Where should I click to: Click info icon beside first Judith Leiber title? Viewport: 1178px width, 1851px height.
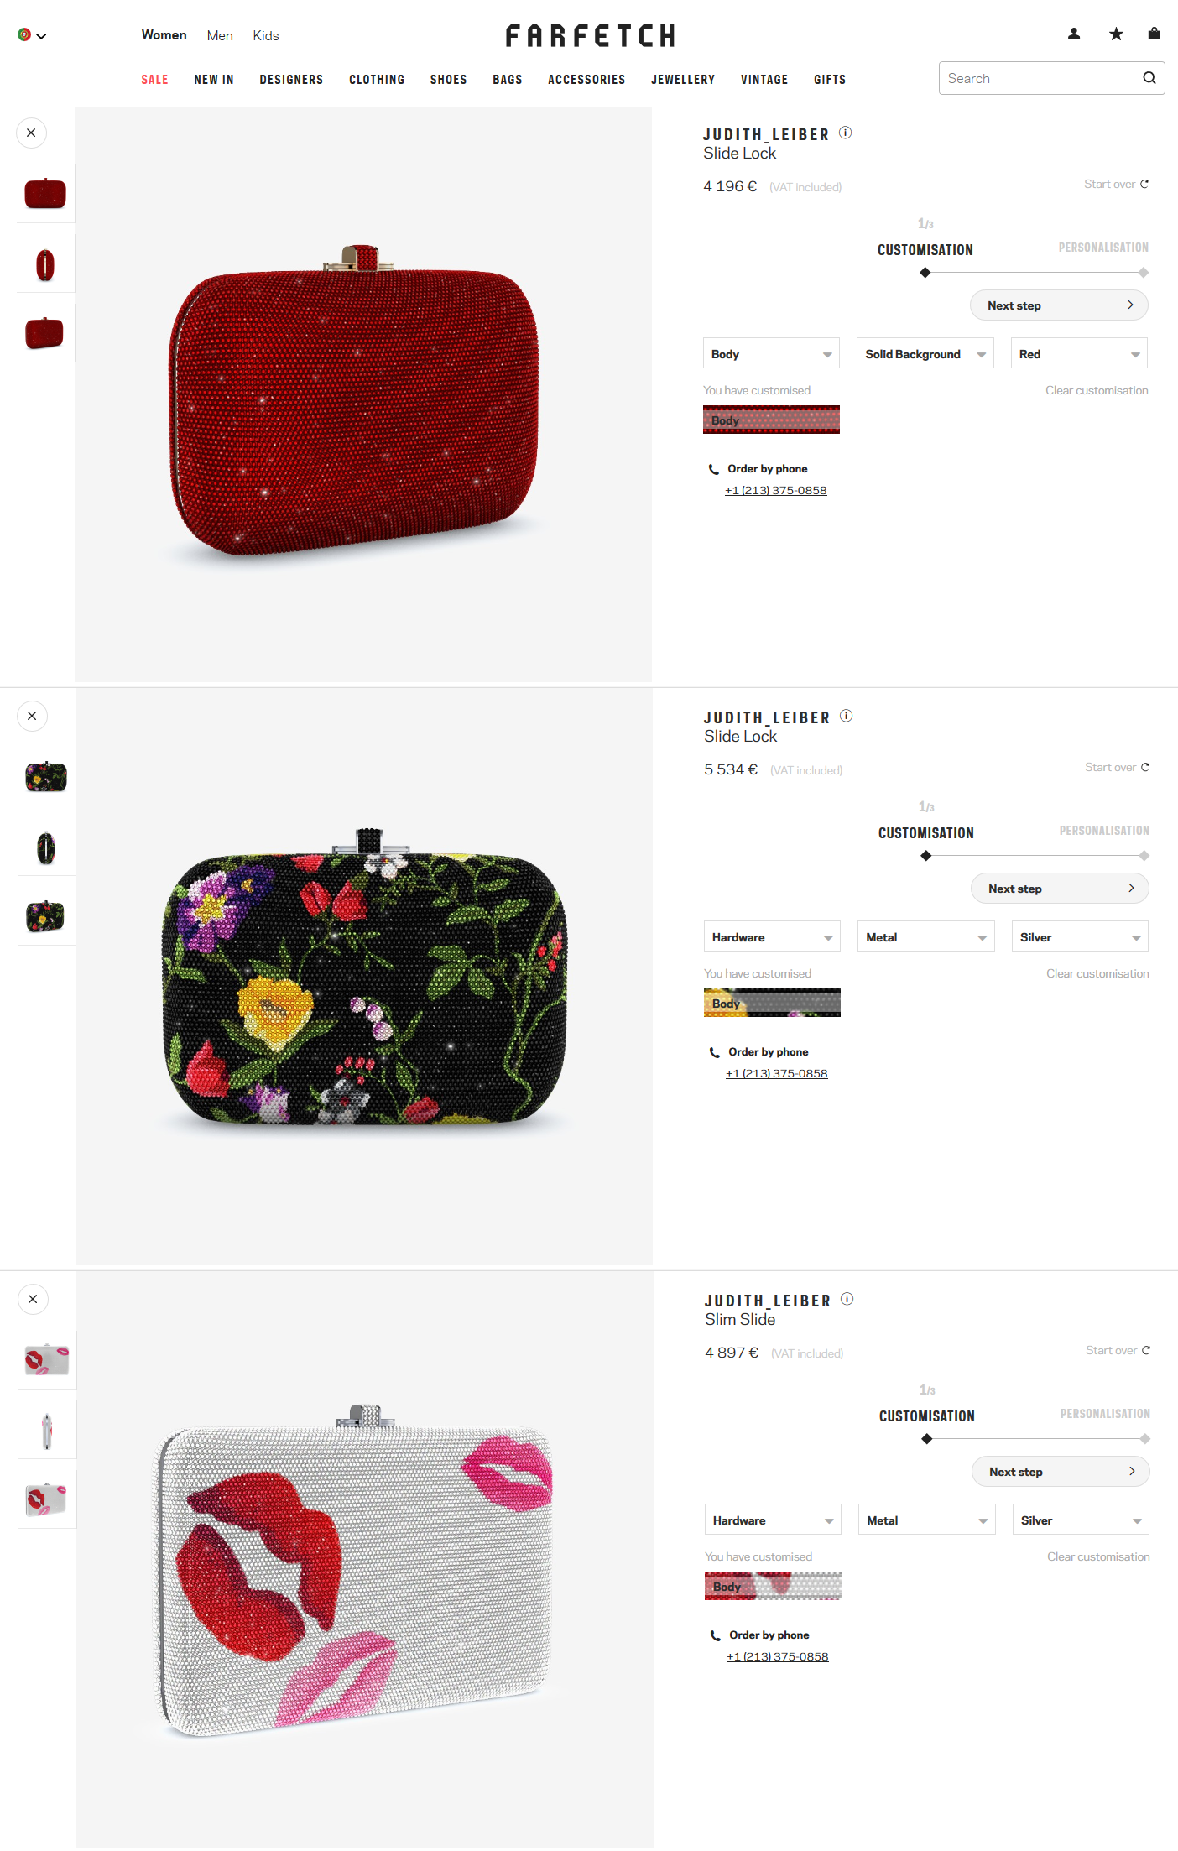846,133
